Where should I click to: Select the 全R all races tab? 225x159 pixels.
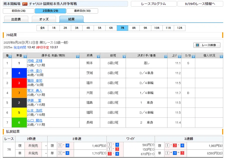(x=42, y=28)
